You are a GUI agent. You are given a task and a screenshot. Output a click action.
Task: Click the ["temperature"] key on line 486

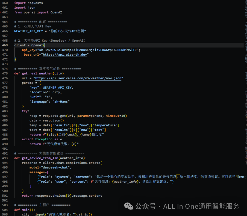click(x=105, y=125)
